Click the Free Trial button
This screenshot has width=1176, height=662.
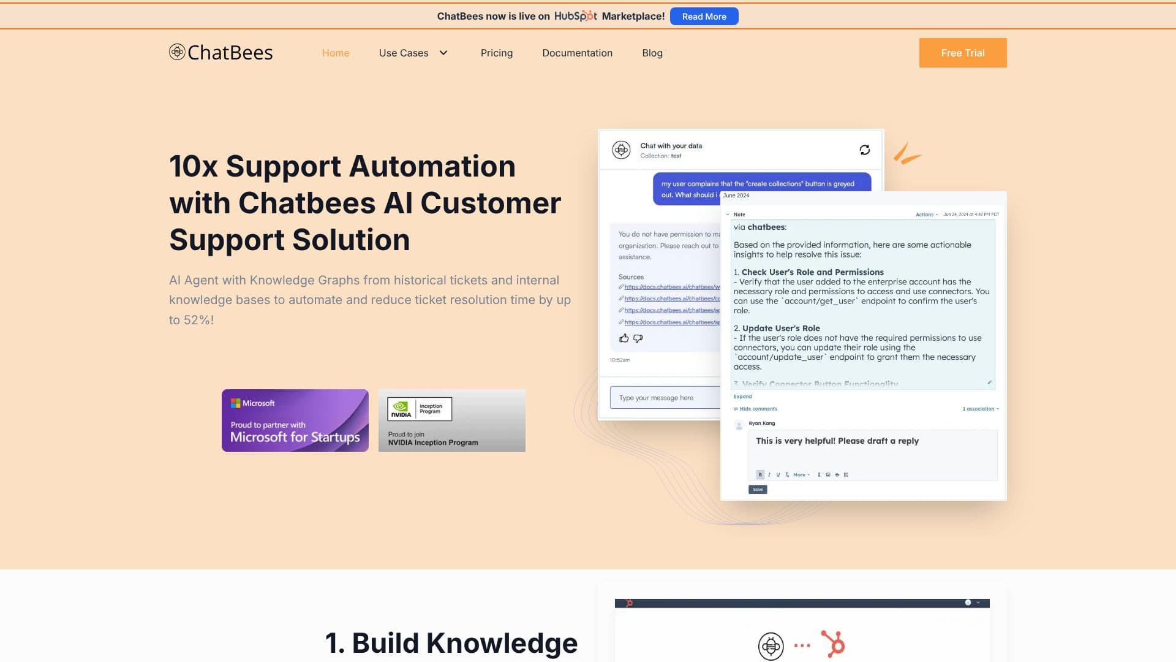[x=962, y=53]
